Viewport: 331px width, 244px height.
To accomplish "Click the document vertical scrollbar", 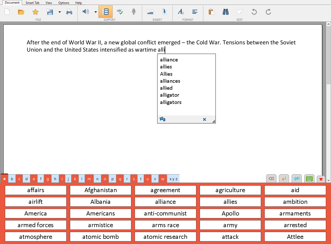I will coord(328,102).
